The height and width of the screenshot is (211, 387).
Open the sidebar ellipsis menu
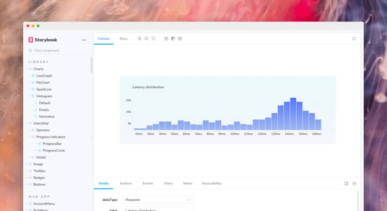84,40
